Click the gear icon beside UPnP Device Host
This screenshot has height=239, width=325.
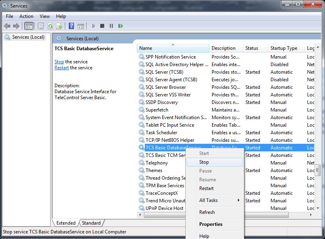click(x=142, y=208)
